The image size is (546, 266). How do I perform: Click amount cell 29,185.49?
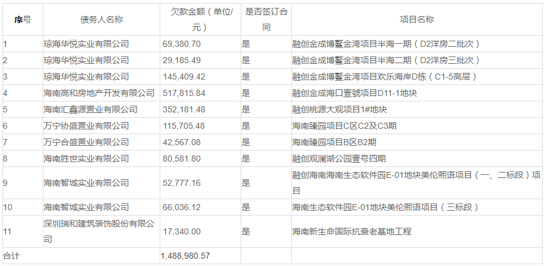tap(200, 60)
